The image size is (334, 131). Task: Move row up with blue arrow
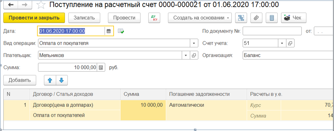click(x=50, y=80)
